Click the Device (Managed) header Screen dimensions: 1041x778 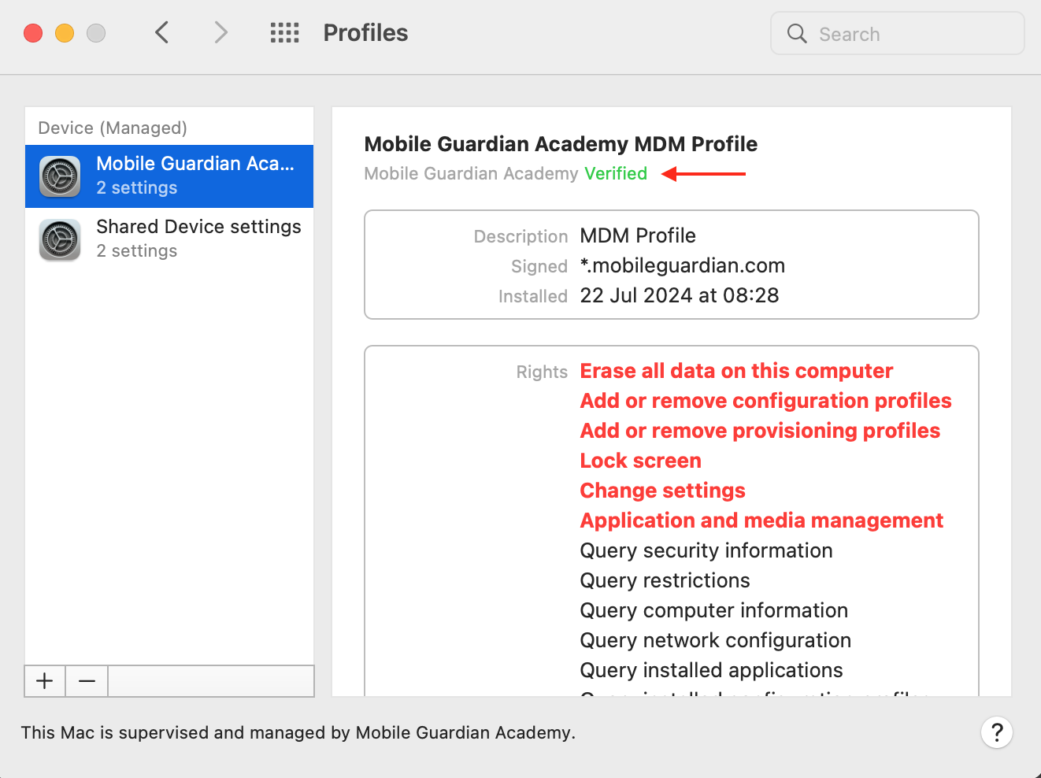point(113,128)
